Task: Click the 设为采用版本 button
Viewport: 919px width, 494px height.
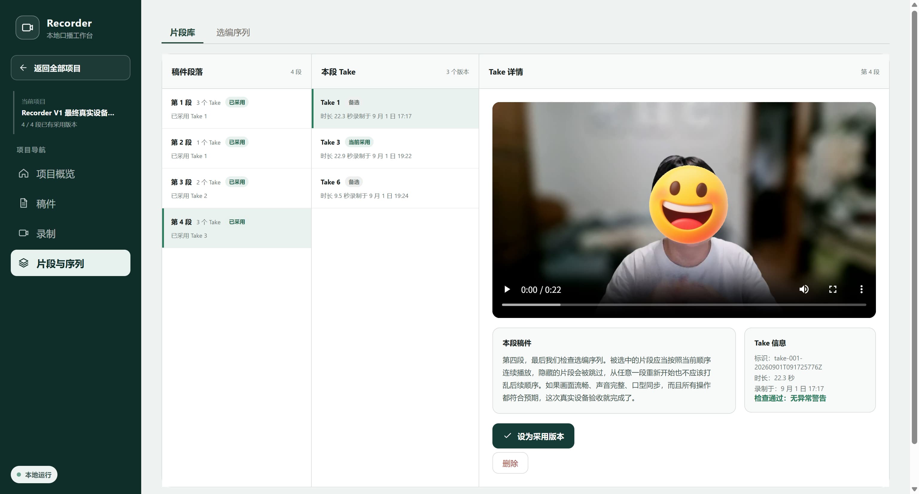Action: click(533, 436)
